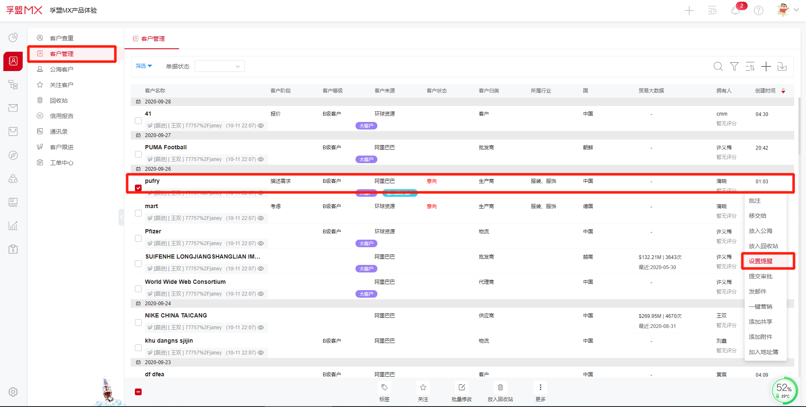Choose 移交给 in the context menu
The width and height of the screenshot is (806, 407).
(757, 216)
